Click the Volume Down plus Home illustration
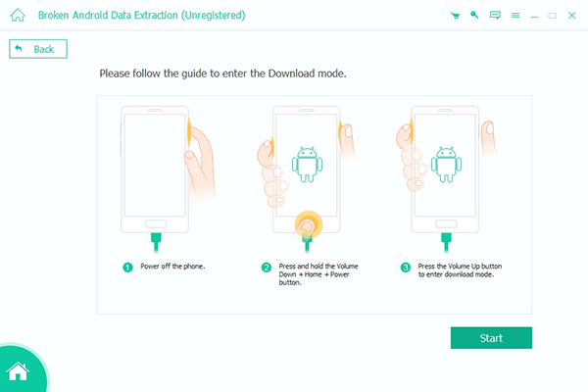This screenshot has height=392, width=588. pos(307,178)
